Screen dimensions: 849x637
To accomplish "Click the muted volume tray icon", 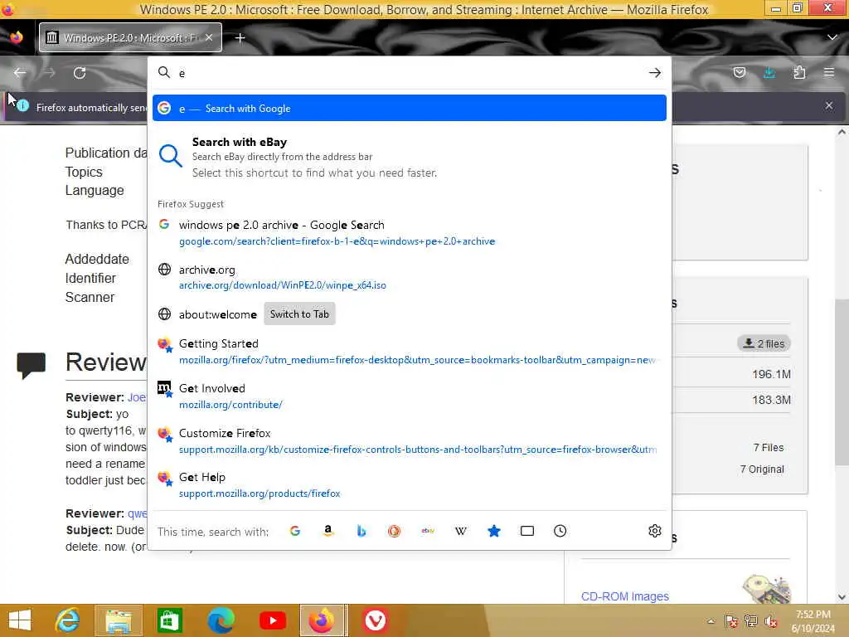I will (771, 620).
